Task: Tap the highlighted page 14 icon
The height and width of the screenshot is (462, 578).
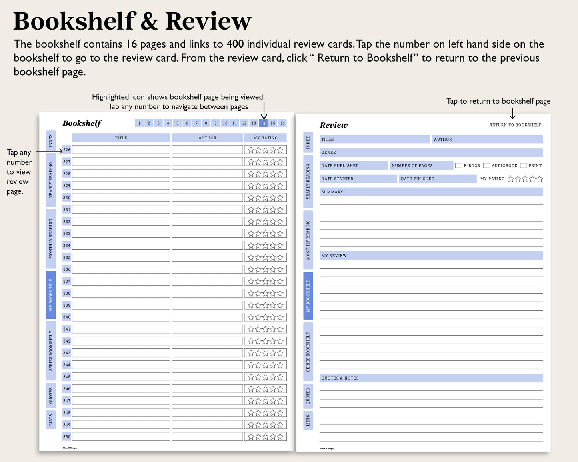Action: 263,123
